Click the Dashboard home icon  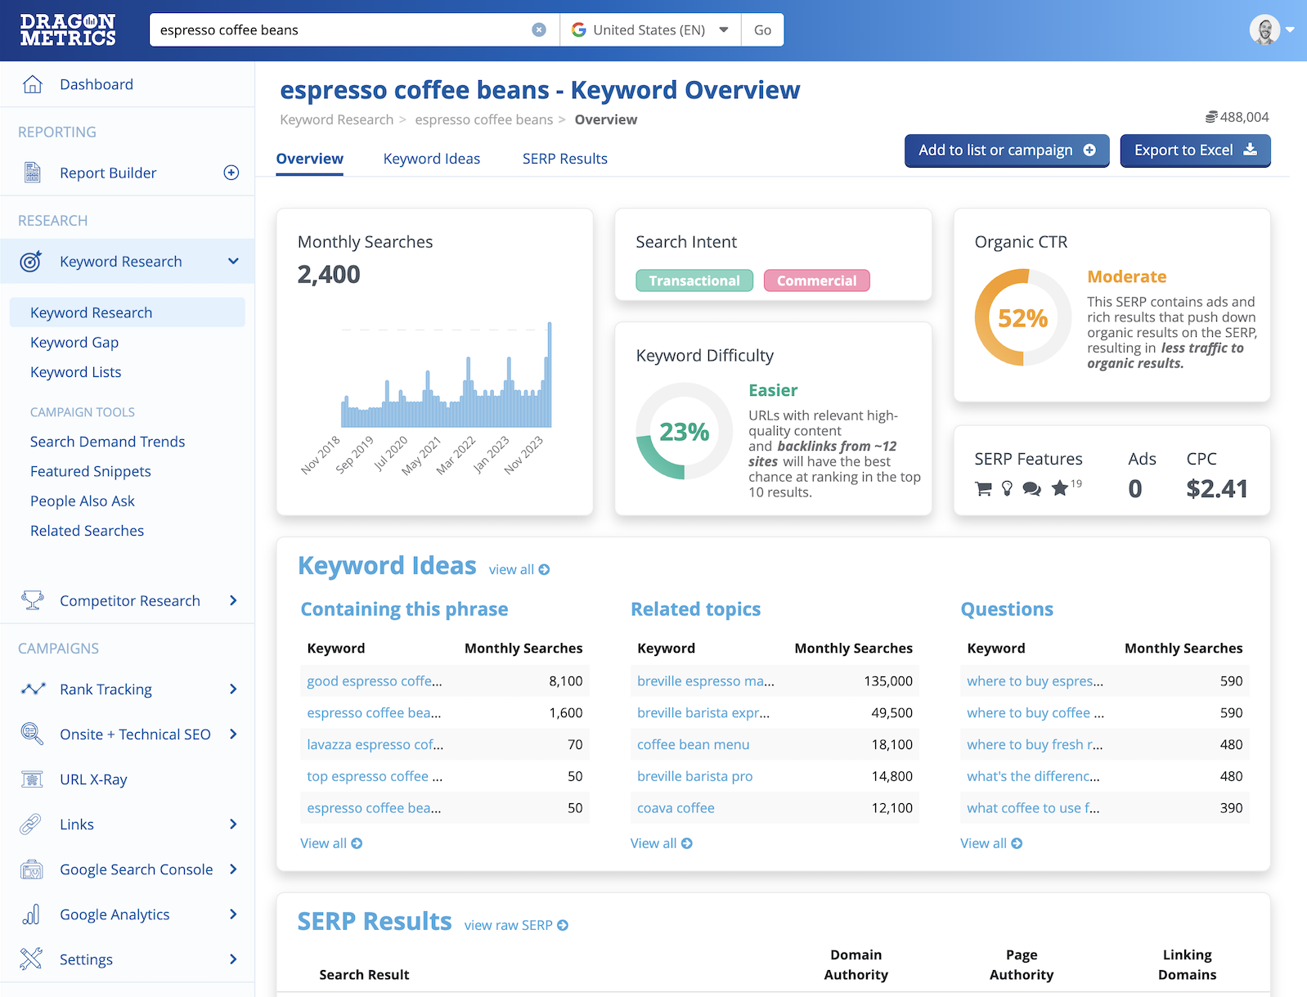click(33, 84)
